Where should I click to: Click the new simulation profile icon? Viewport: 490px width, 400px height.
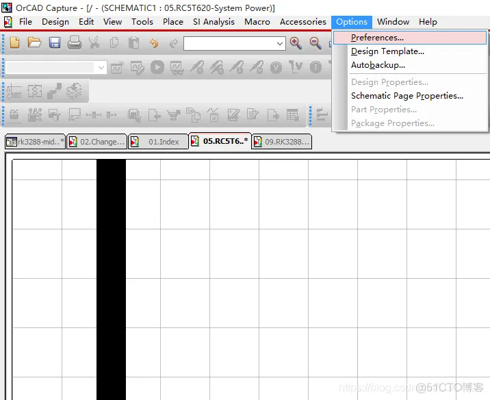click(x=117, y=68)
